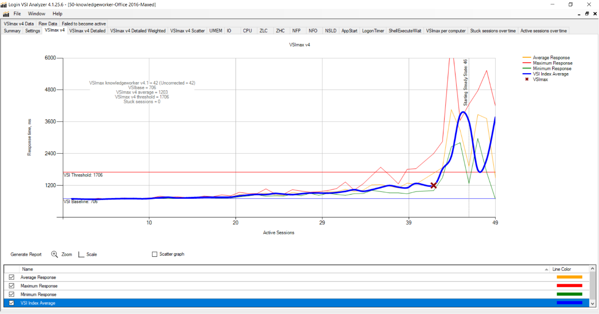Click the orange Average Response line color

(569, 277)
